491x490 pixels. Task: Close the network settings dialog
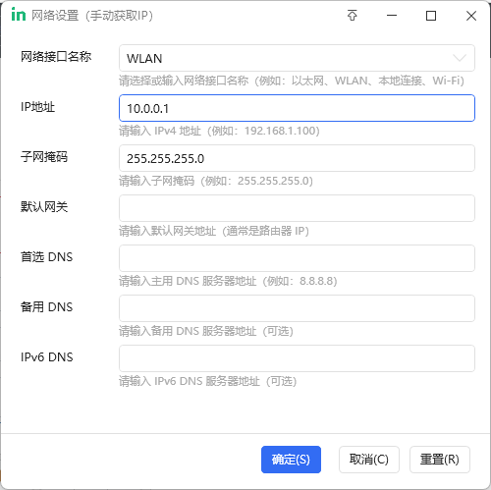[471, 16]
